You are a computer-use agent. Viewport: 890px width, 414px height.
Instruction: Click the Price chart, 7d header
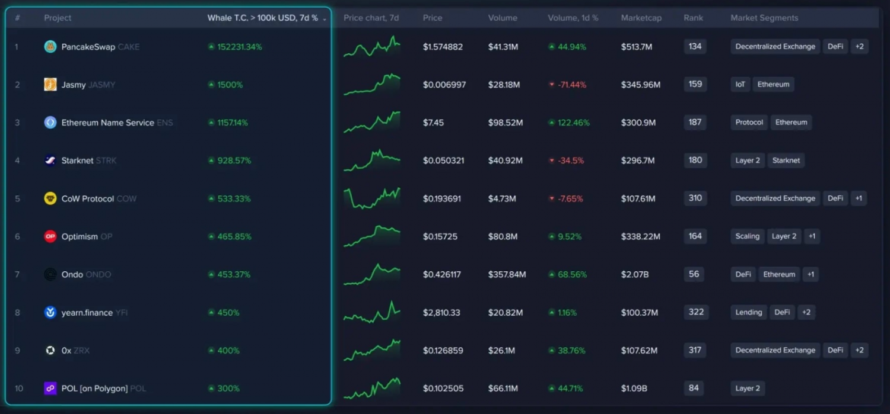tap(371, 18)
